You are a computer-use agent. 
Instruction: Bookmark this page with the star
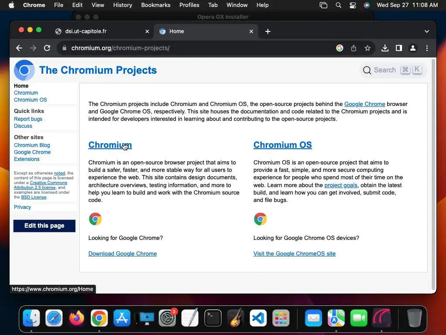click(x=368, y=48)
